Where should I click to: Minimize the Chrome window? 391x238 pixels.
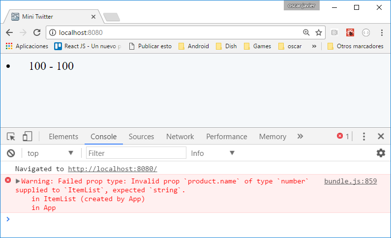pos(334,7)
